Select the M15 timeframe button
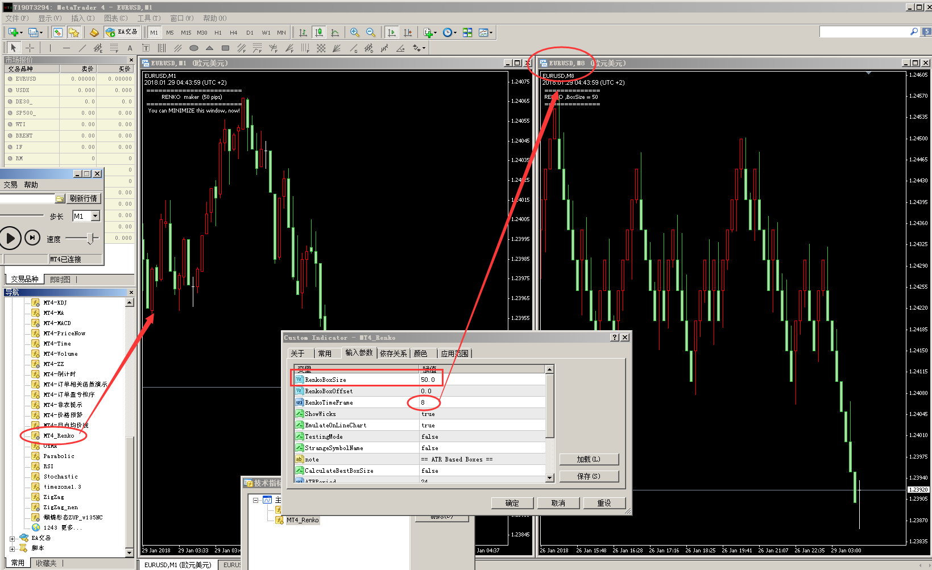 [186, 33]
